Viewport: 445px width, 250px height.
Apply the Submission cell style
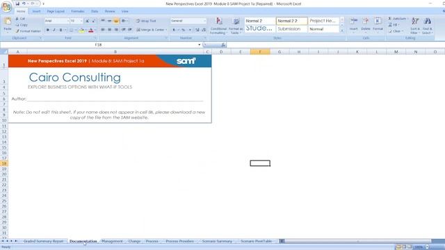292,29
